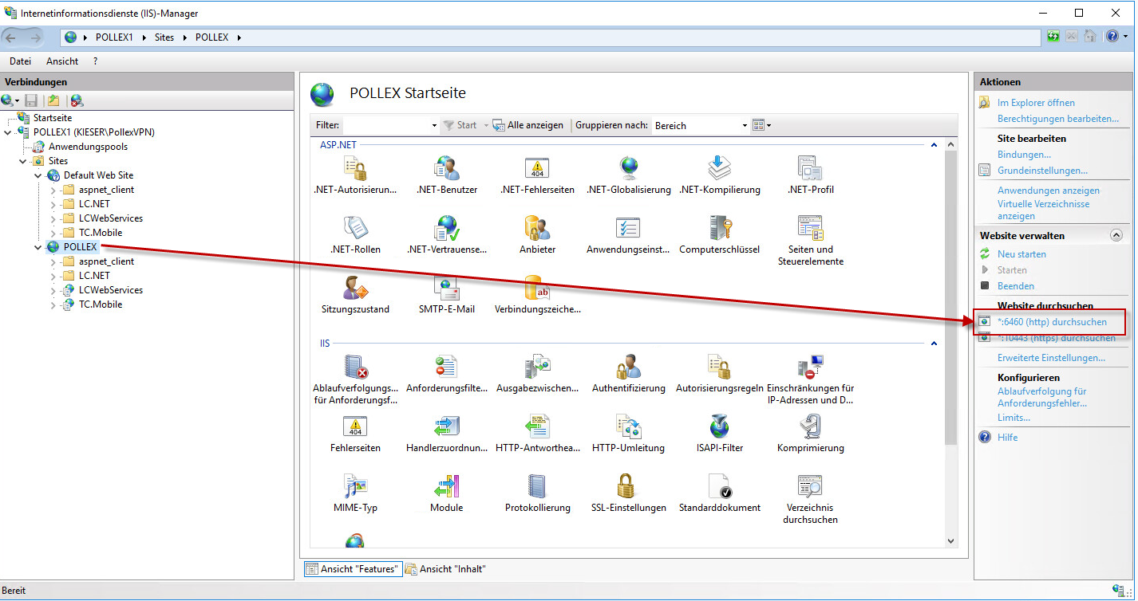Expand the LCWebServices node under POLLEX
Viewport: 1138px width, 601px height.
[53, 290]
